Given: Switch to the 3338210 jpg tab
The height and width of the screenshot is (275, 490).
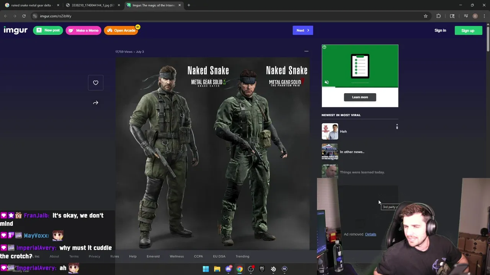Looking at the screenshot, I should coord(93,5).
